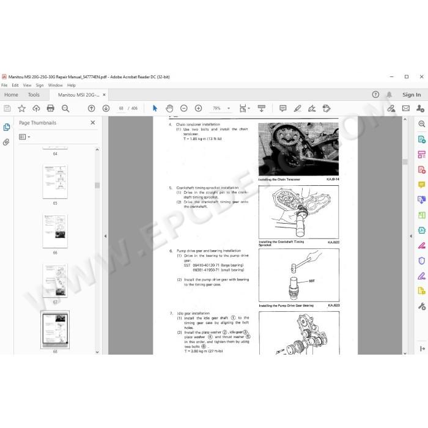This screenshot has height=428, width=428.
Task: Click the current page number field
Action: [x=121, y=108]
